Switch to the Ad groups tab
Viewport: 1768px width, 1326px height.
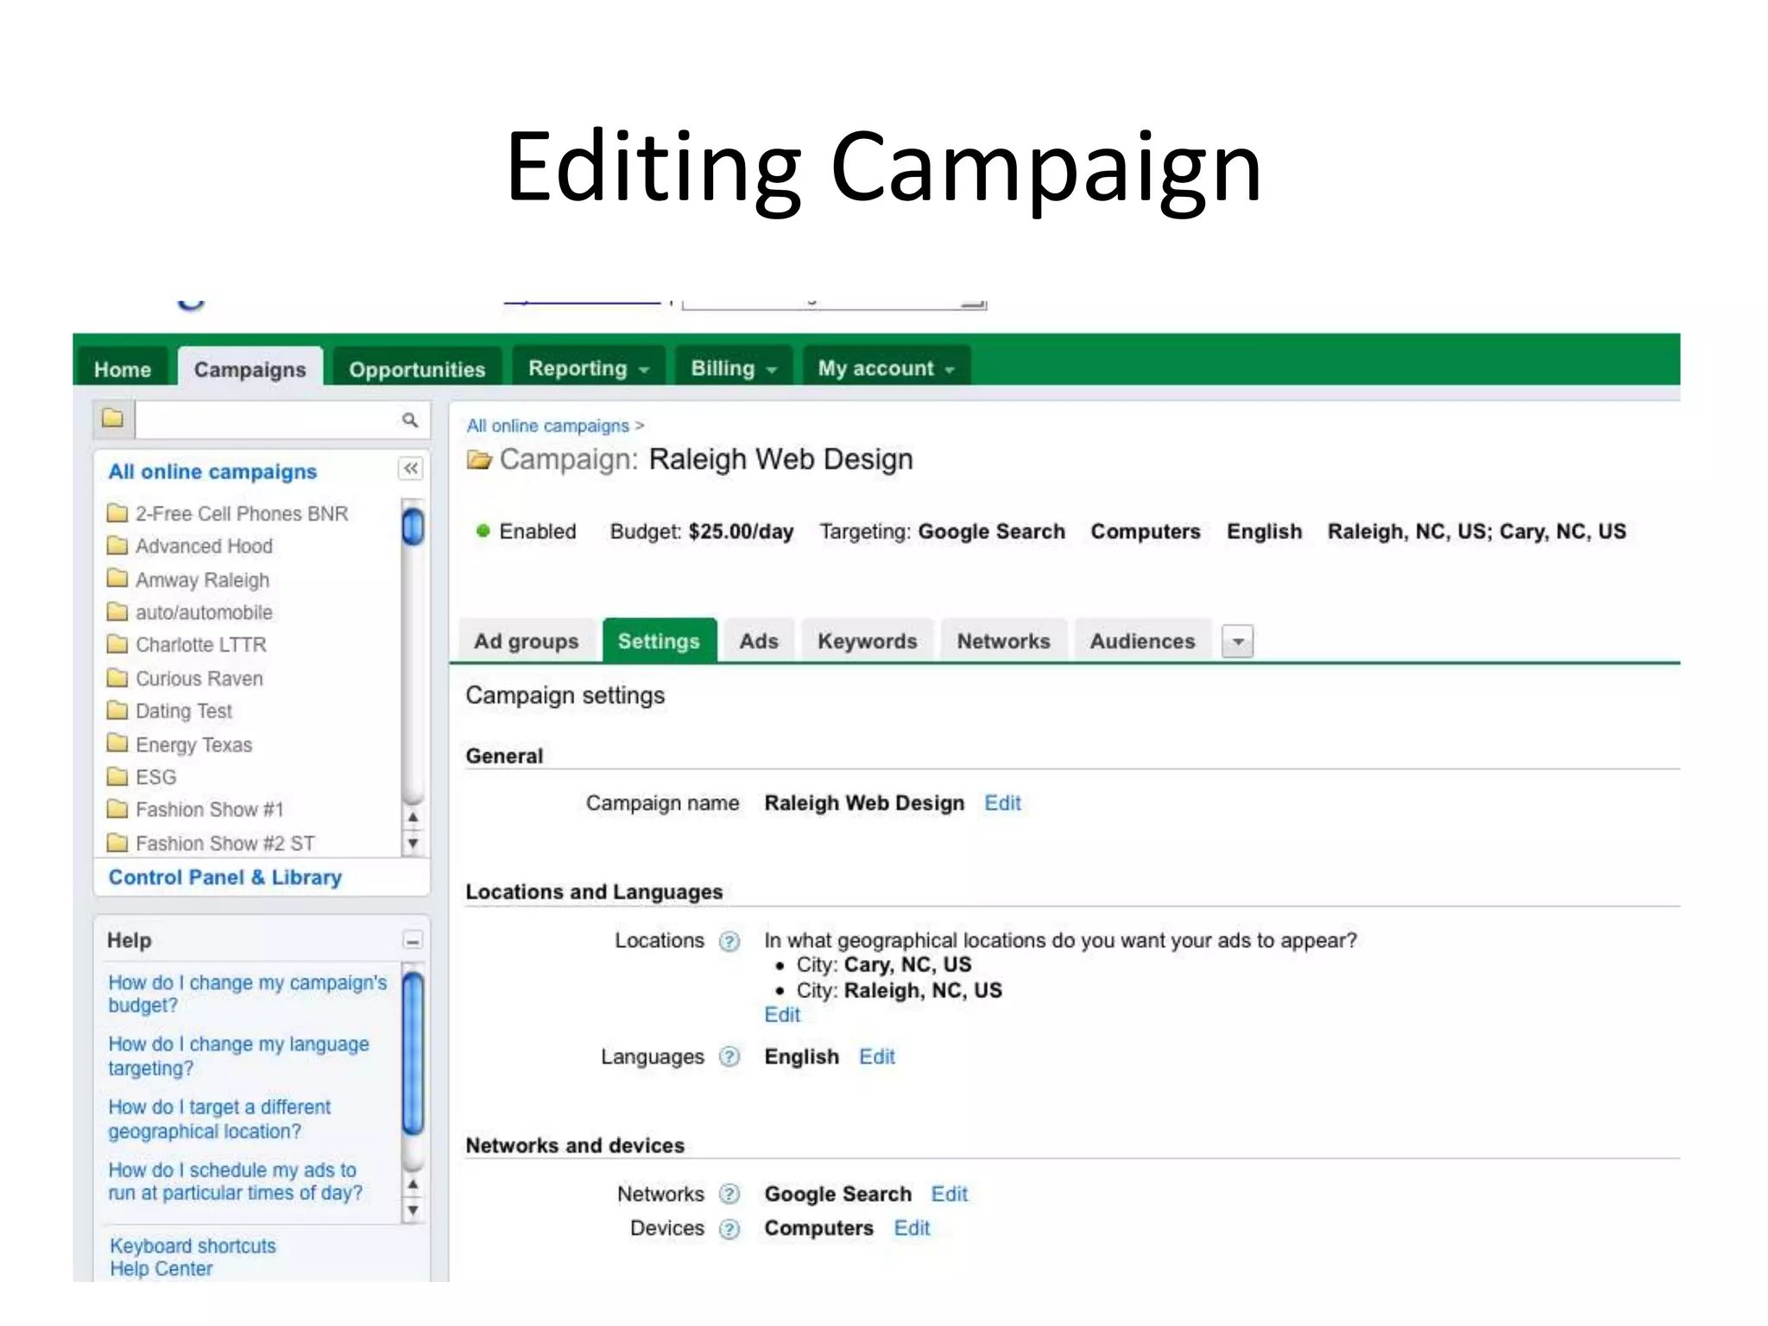(x=527, y=641)
